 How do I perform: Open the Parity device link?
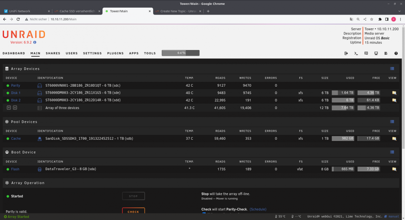15,85
